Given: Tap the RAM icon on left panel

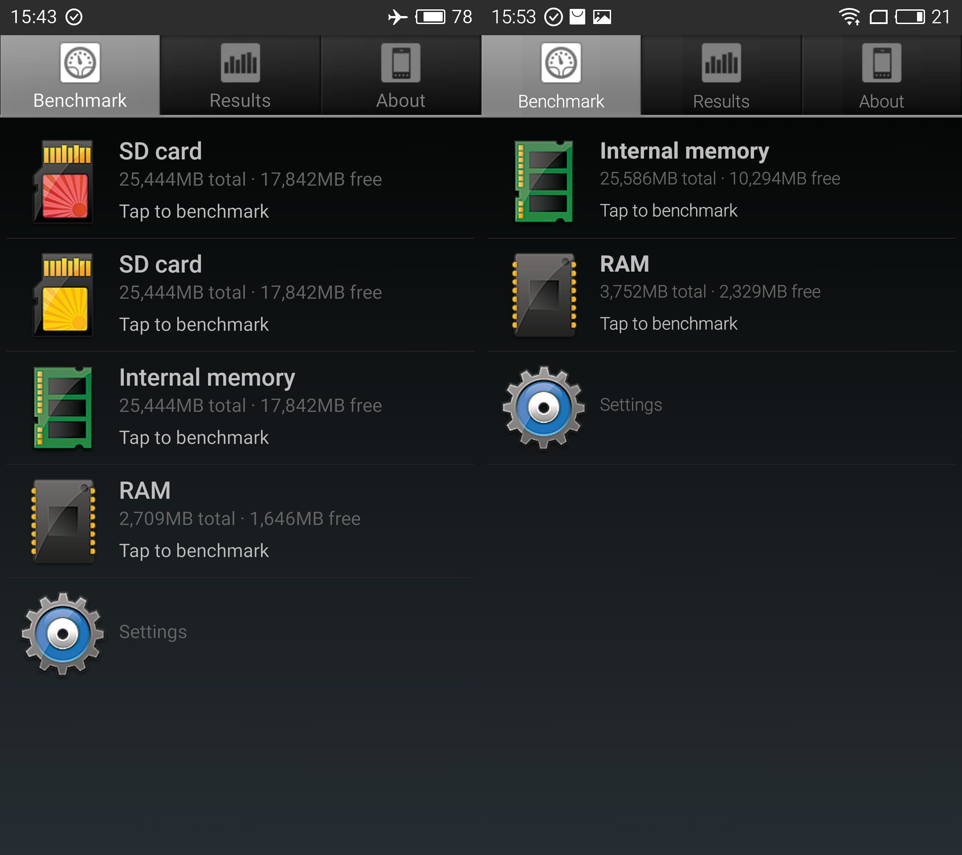Looking at the screenshot, I should pyautogui.click(x=62, y=516).
